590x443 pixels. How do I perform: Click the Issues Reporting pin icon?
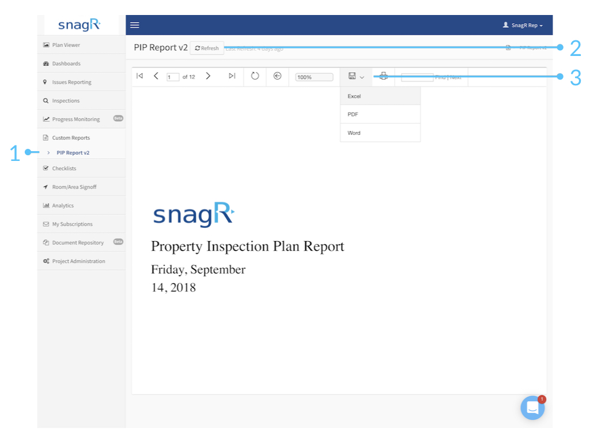pos(45,82)
